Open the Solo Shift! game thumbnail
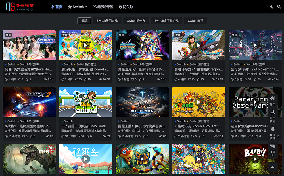284x176 pixels. coord(86,102)
